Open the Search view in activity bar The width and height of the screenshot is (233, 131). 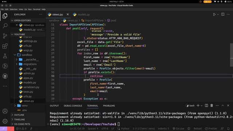(5, 26)
